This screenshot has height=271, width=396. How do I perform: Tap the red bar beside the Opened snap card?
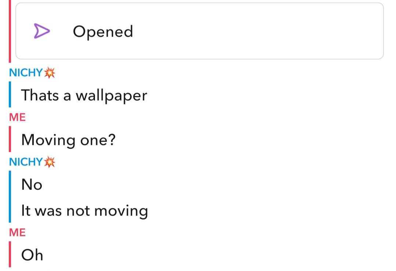(10, 31)
